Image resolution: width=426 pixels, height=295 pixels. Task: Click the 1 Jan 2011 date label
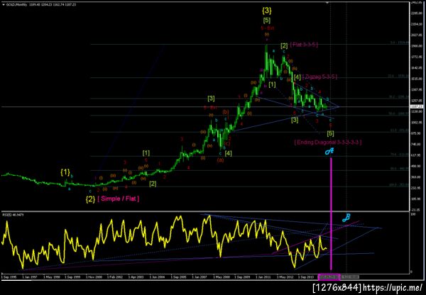(x=263, y=277)
